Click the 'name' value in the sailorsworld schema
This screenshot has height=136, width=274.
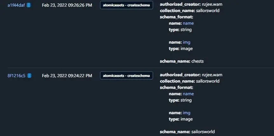(188, 94)
